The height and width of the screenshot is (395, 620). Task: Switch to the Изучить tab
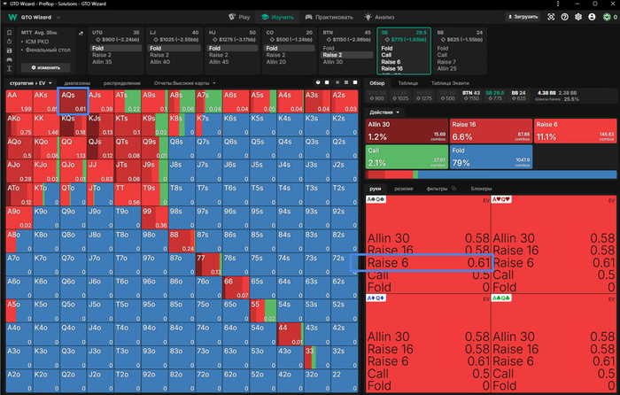(x=277, y=17)
